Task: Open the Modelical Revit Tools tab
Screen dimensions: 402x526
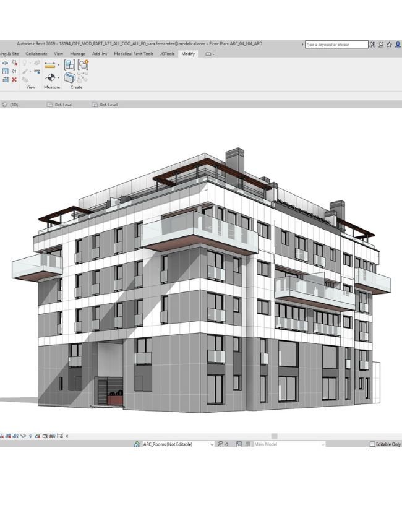Action: click(134, 54)
